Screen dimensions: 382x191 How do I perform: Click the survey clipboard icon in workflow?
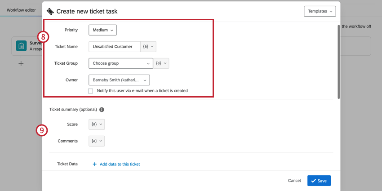click(x=21, y=46)
